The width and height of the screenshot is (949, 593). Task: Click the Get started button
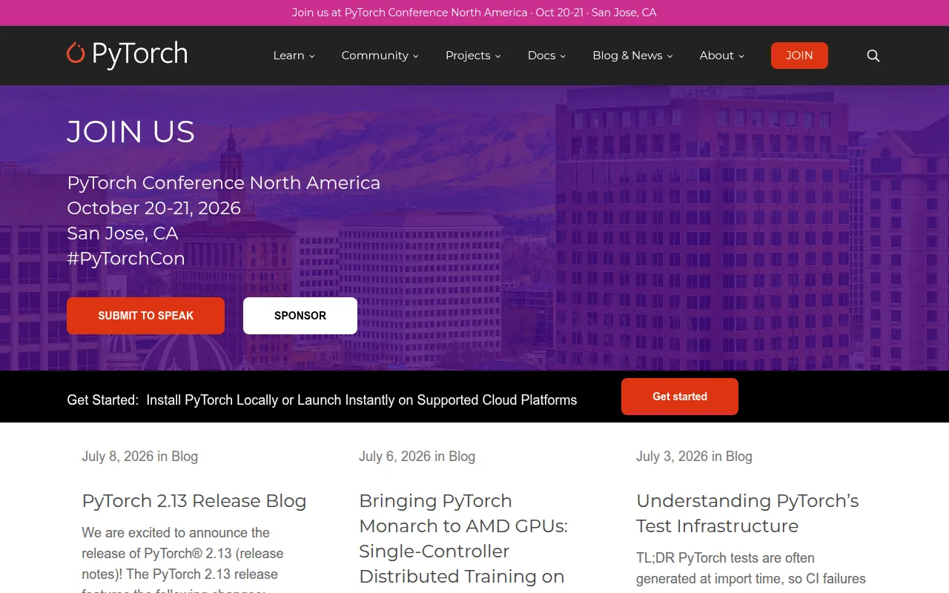point(680,397)
